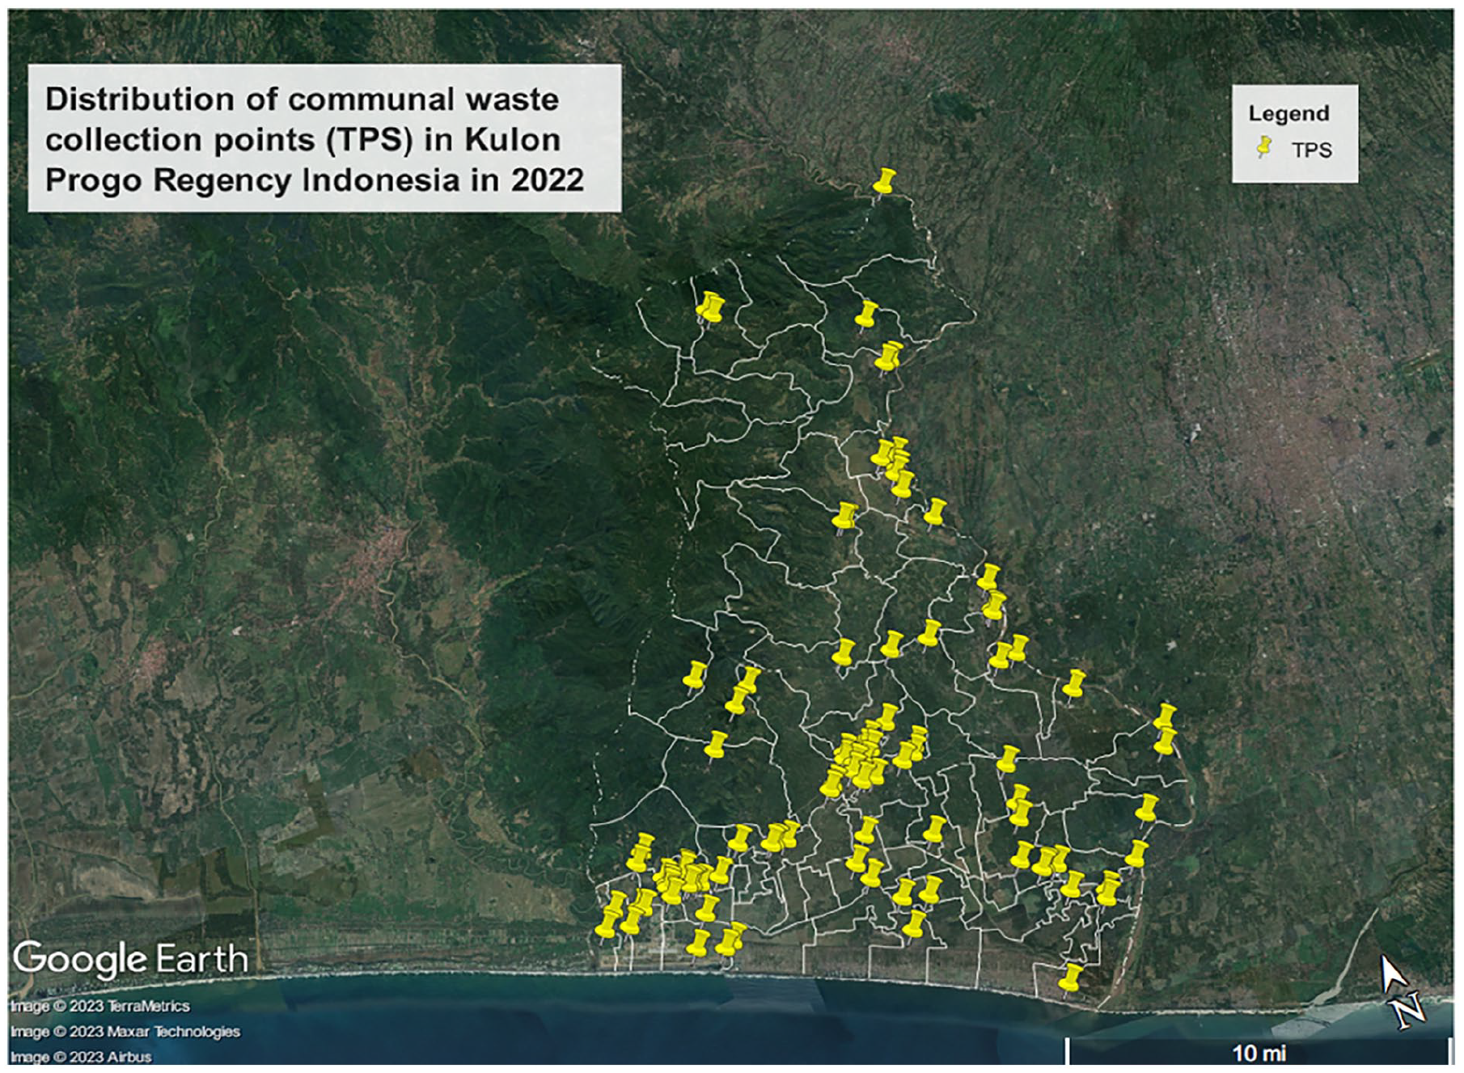1464x1073 pixels.
Task: Click the TPS label in the legend
Action: coord(1311,150)
